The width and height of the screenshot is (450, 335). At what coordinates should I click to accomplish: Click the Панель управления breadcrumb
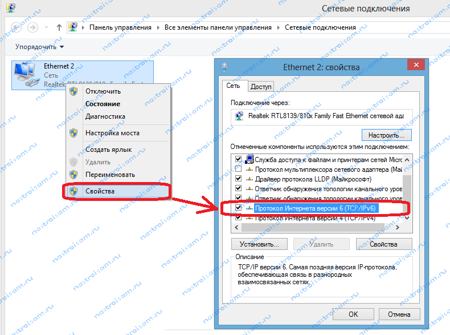(x=120, y=27)
